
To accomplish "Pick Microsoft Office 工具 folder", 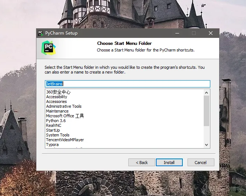I will (x=65, y=116).
